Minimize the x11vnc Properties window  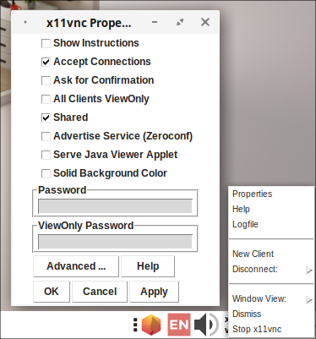point(155,22)
